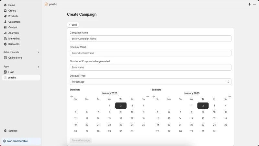Screen dimensions: 259x146
Task: Click the Back button
Action: [73, 25]
